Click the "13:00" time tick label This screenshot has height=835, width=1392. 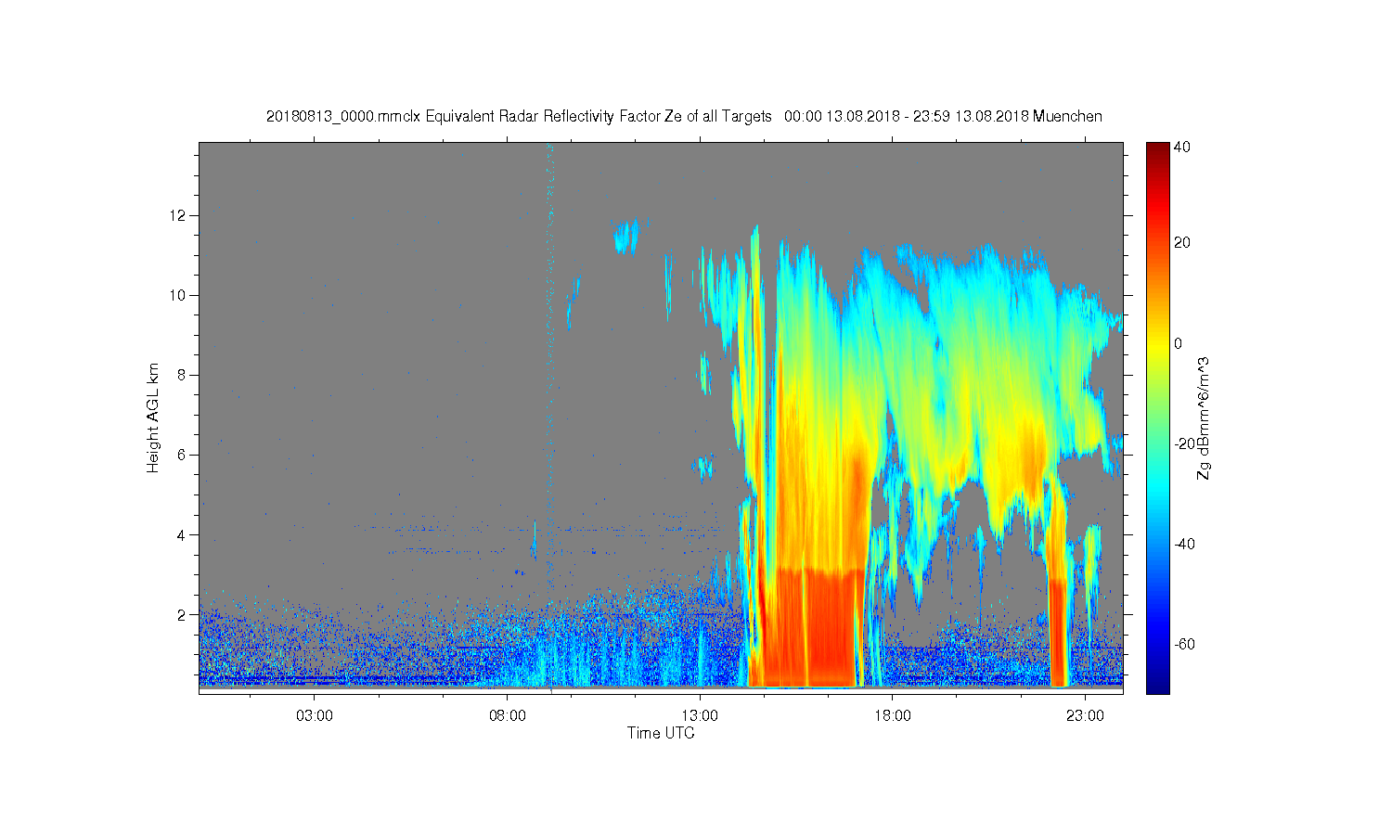coord(700,715)
